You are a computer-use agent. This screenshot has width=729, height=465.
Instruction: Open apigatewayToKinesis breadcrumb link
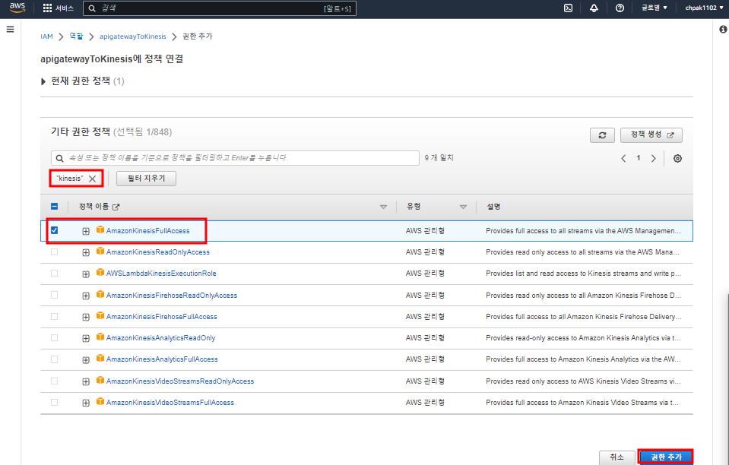click(132, 36)
